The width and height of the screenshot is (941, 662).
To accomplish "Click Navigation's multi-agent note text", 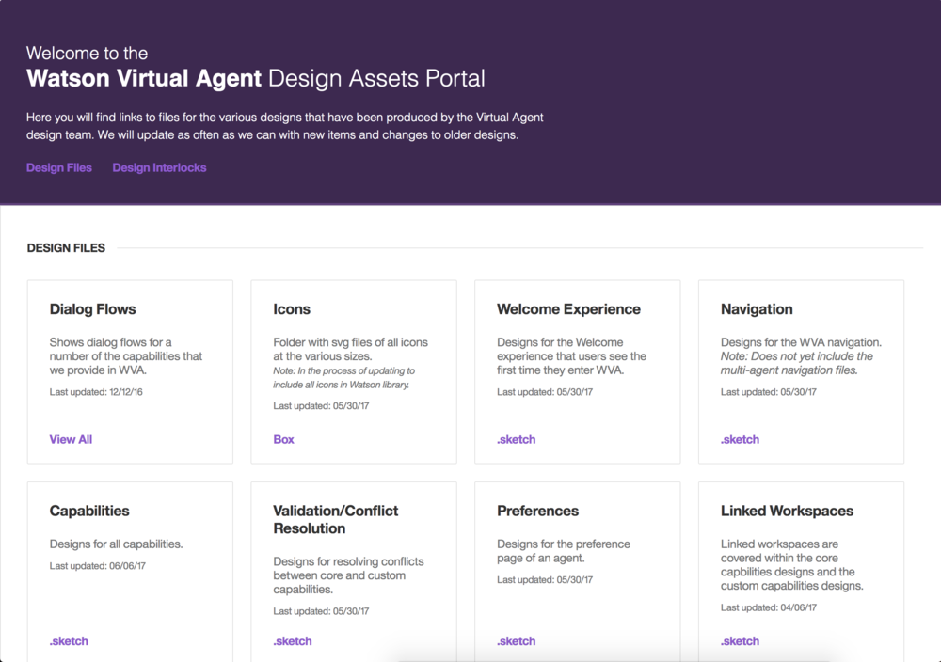I will click(797, 363).
